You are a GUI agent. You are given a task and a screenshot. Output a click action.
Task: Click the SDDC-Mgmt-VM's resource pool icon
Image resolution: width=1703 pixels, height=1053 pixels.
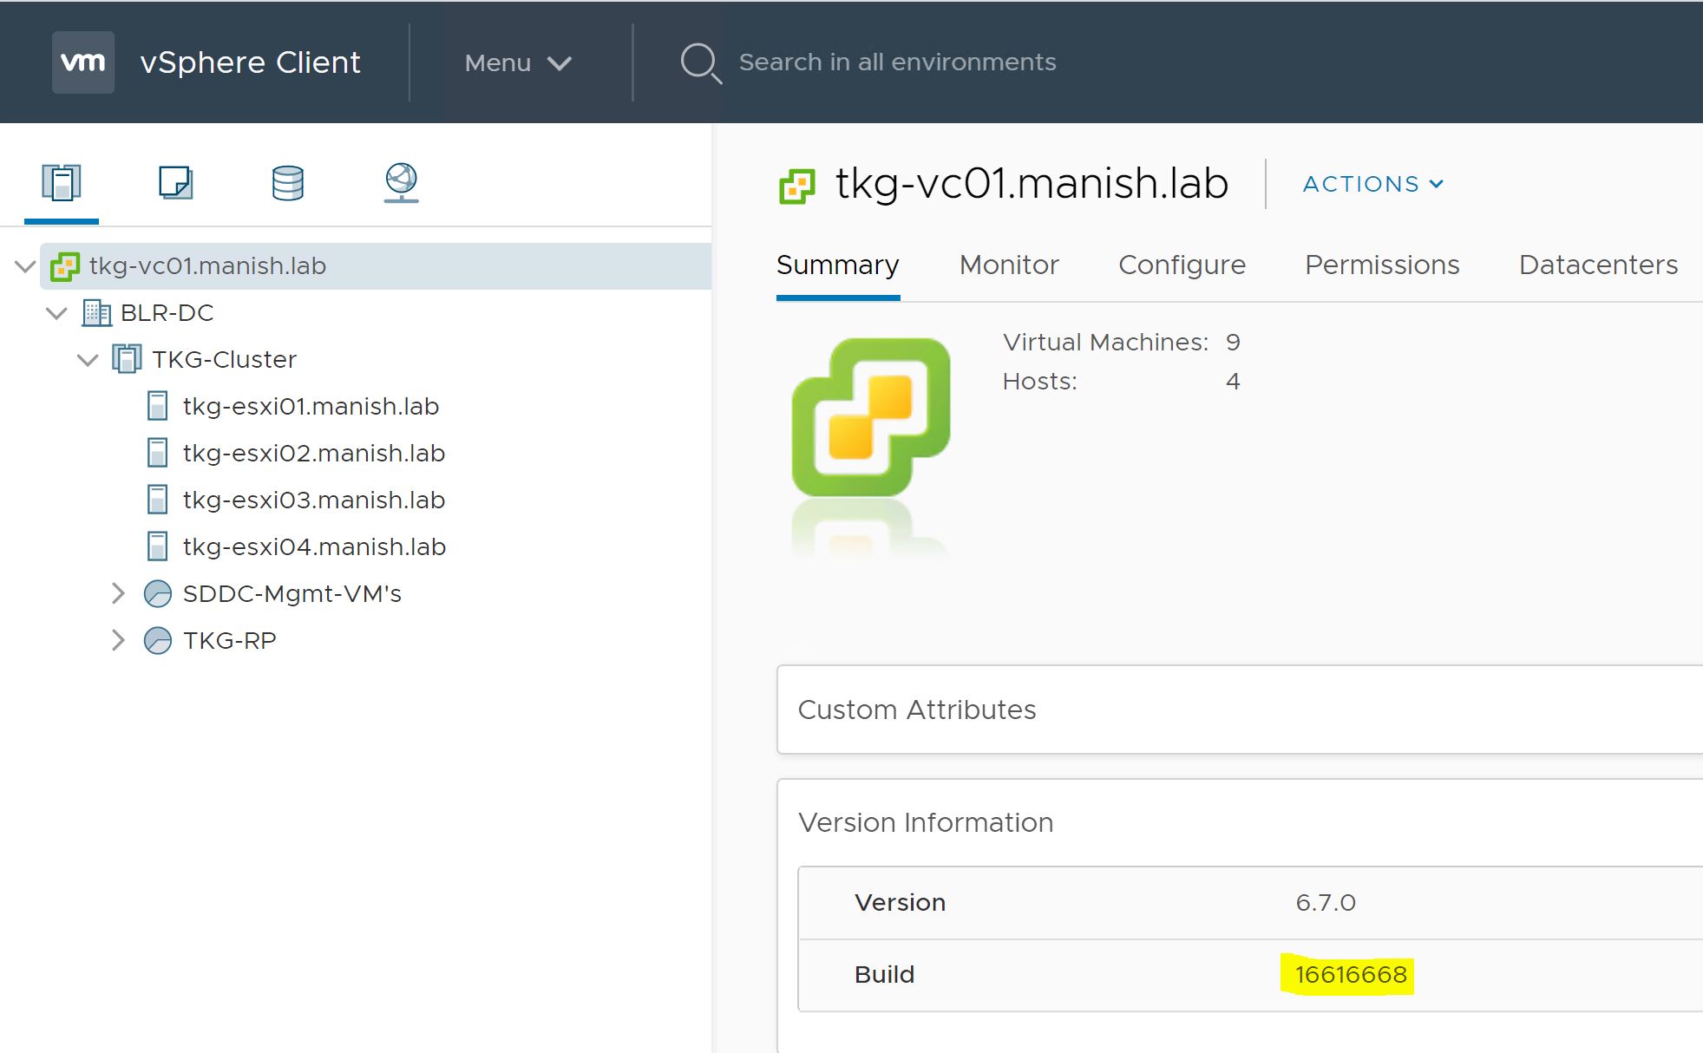pyautogui.click(x=157, y=594)
